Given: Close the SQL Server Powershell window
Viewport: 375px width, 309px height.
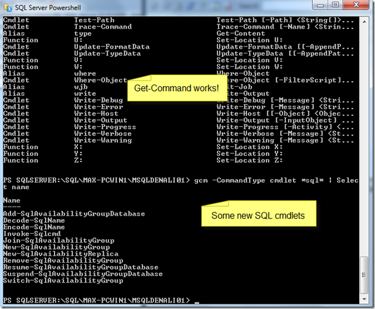Looking at the screenshot, I should (356, 5).
